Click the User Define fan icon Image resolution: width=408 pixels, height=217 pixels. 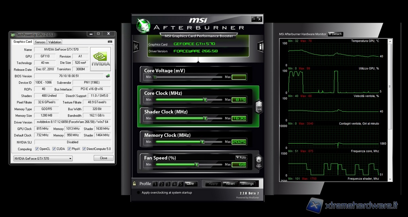click(x=258, y=162)
